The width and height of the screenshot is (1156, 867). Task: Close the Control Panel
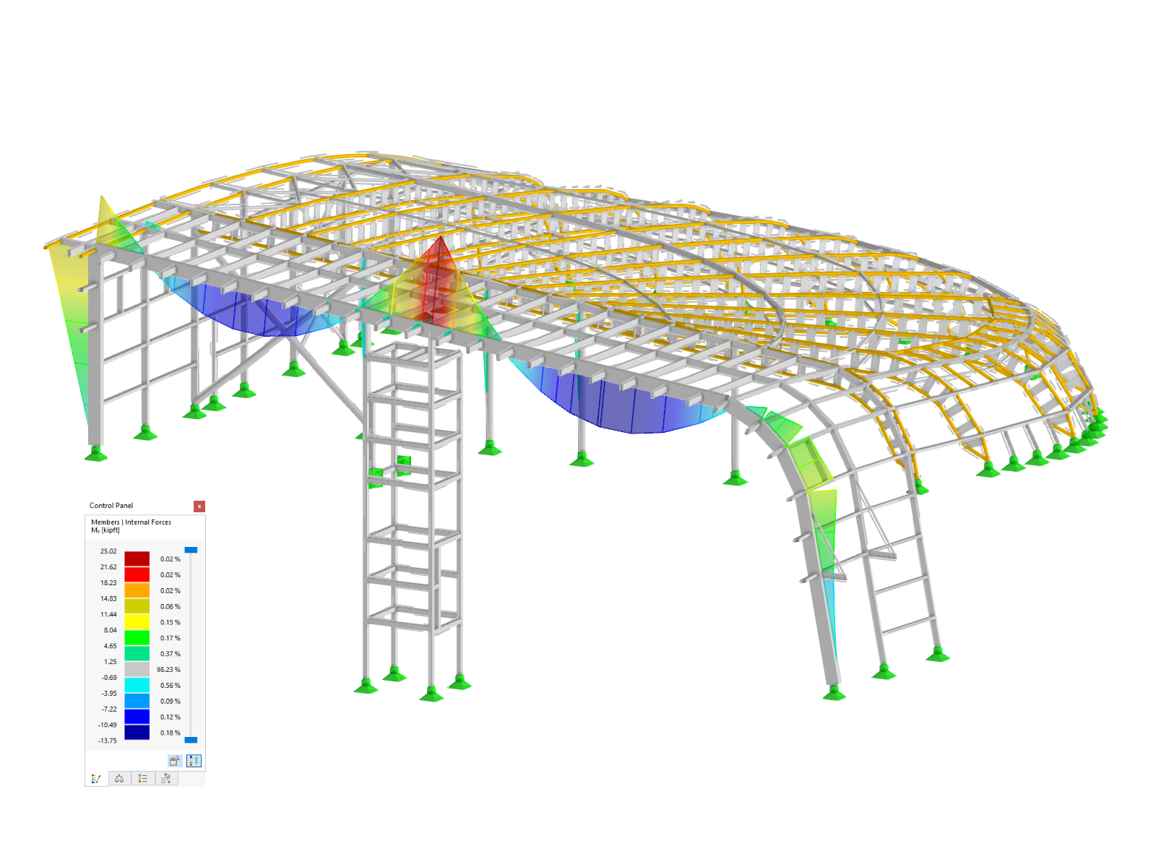pos(199,506)
